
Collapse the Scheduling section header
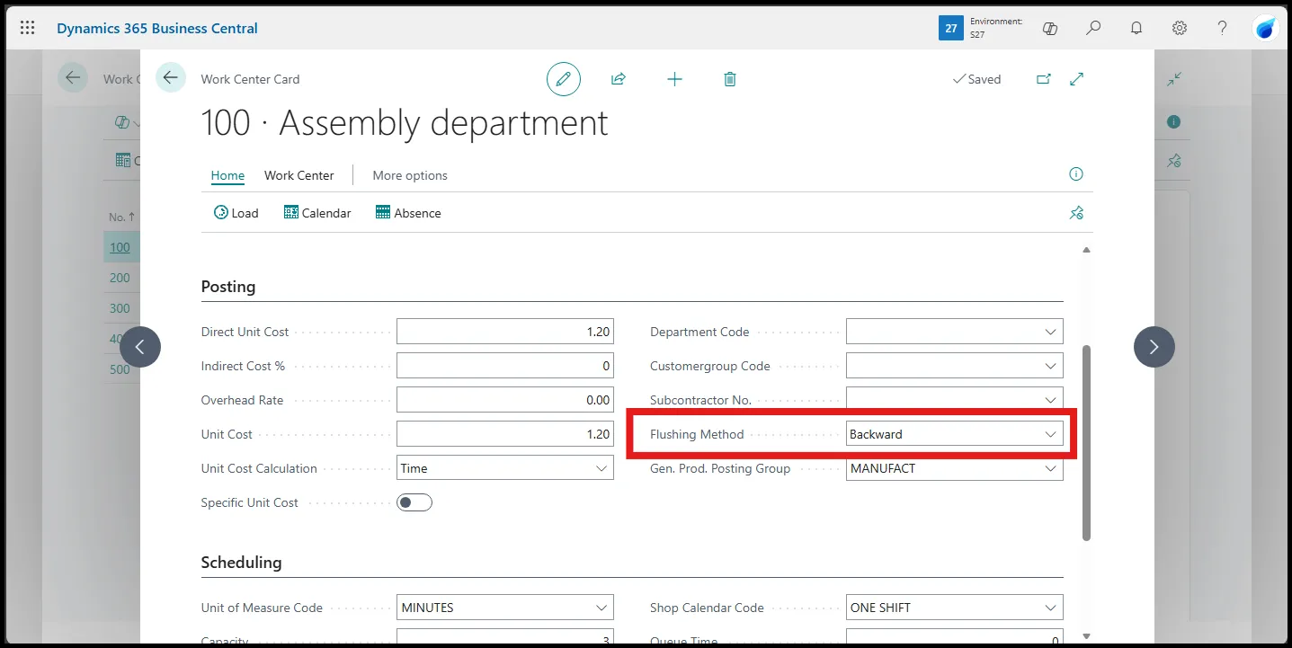241,563
